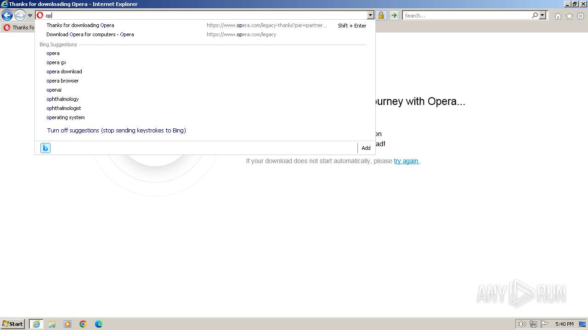Click the Action Center flag icon
Image resolution: width=588 pixels, height=330 pixels.
[544, 324]
